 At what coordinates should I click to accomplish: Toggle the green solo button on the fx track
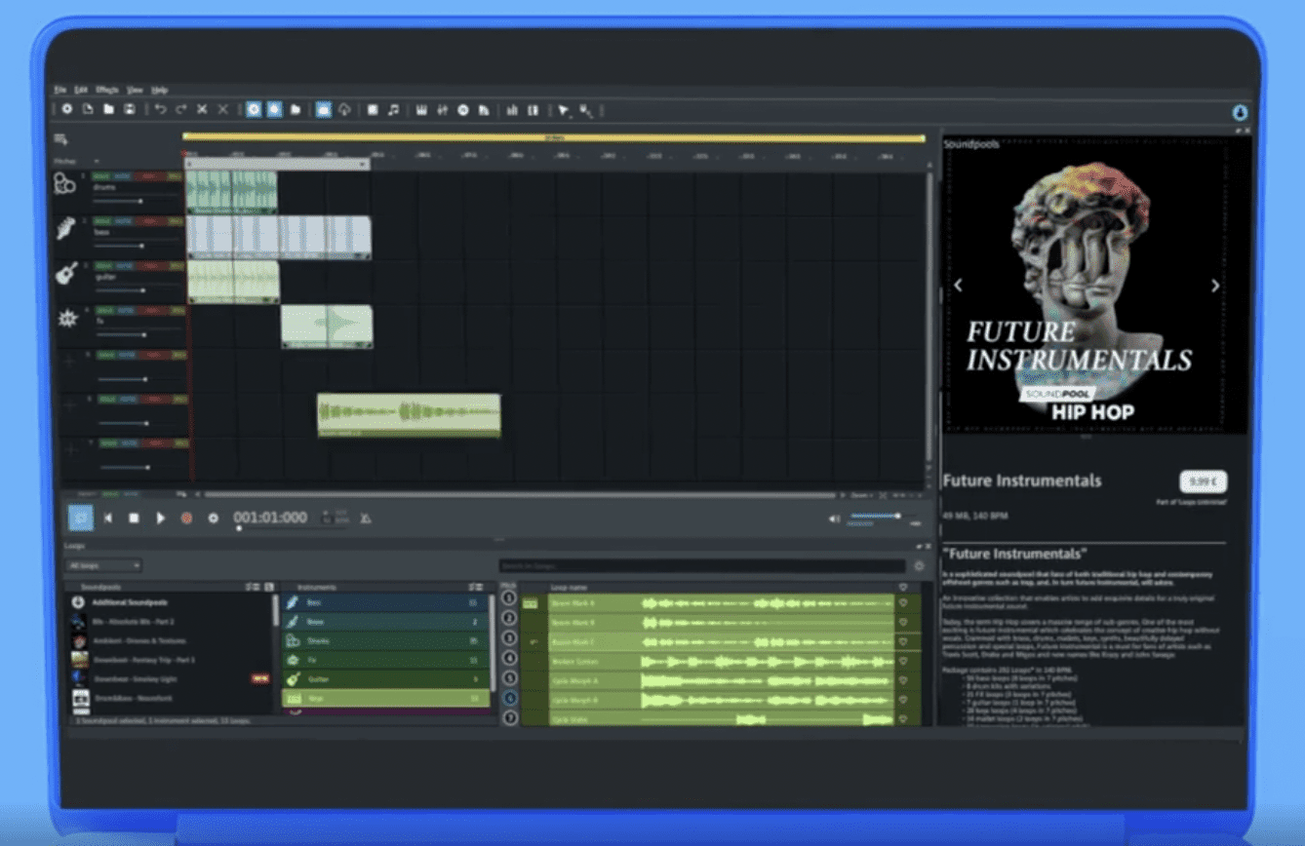coord(103,310)
